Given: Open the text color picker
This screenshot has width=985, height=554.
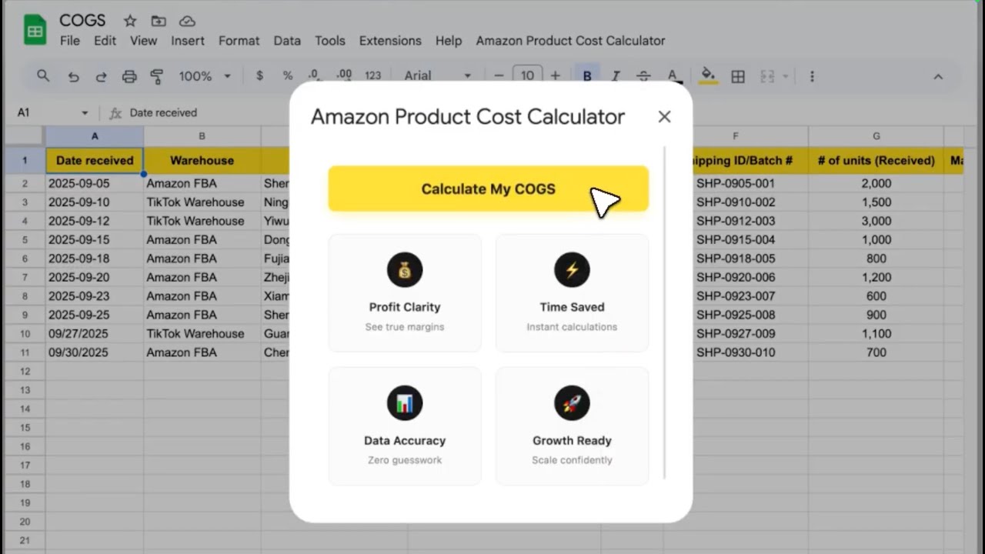Looking at the screenshot, I should [x=673, y=75].
